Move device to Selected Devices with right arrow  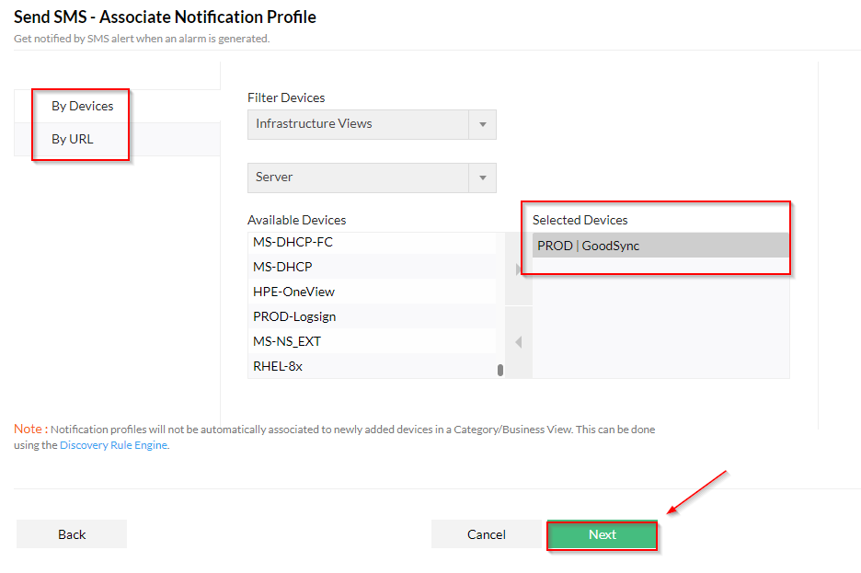pyautogui.click(x=518, y=269)
